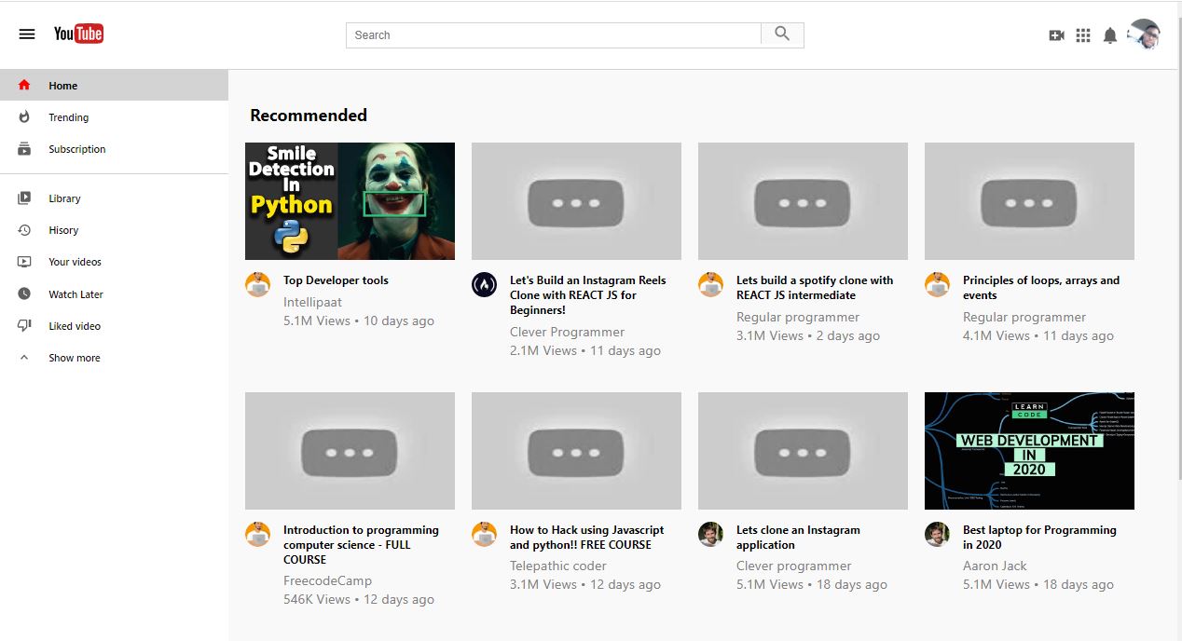Screen dimensions: 1182x641
Task: Click the Liked video thumbs-up icon
Action: point(24,325)
